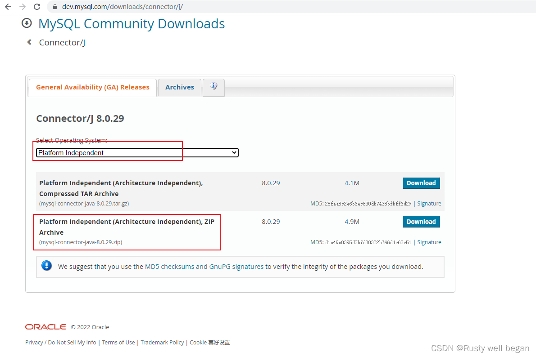536x357 pixels.
Task: Click the 8.0.29 version in the ZIP row
Action: coord(271,222)
